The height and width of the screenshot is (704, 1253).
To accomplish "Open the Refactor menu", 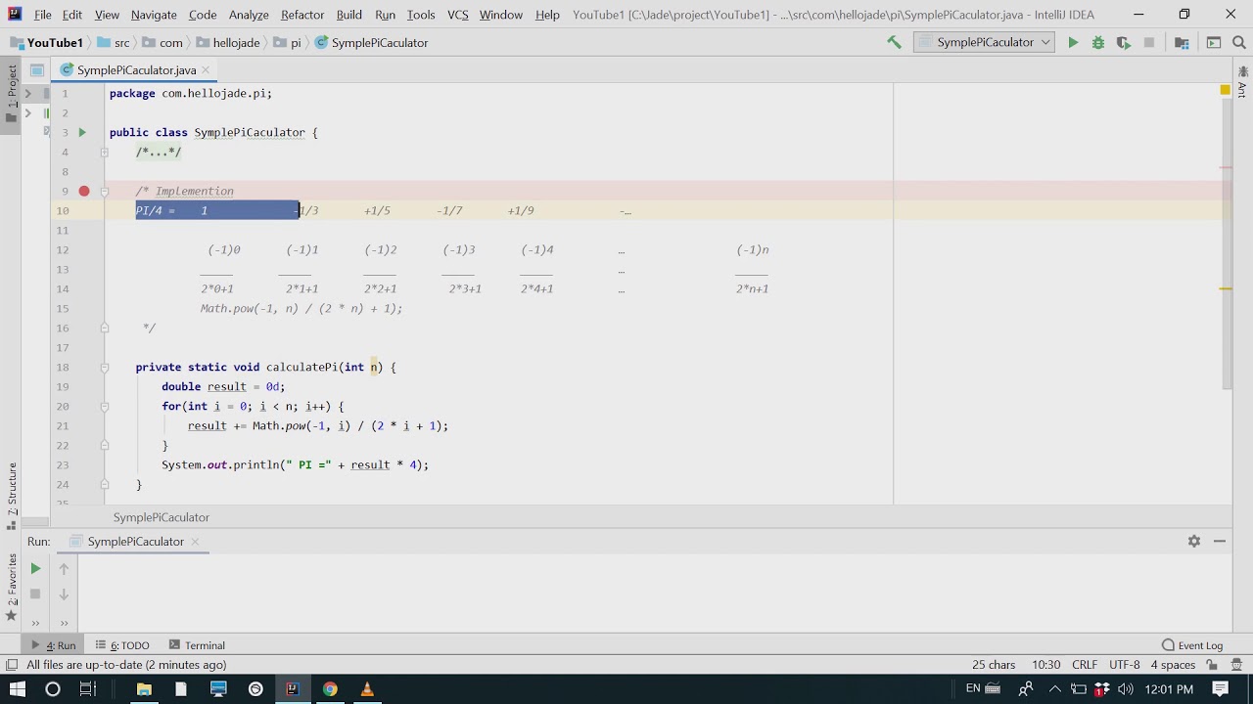I will [x=302, y=15].
